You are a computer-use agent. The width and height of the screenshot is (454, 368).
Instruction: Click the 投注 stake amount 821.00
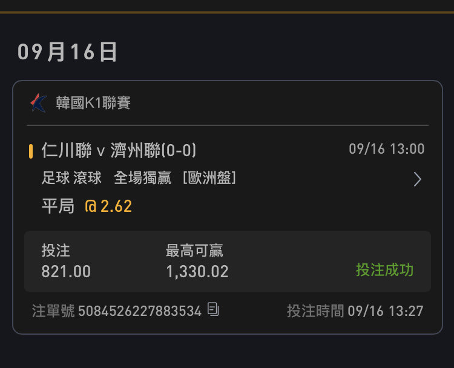pyautogui.click(x=66, y=272)
